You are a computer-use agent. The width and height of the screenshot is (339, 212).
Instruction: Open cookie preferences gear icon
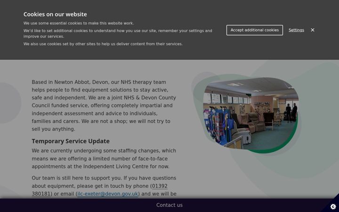(333, 207)
